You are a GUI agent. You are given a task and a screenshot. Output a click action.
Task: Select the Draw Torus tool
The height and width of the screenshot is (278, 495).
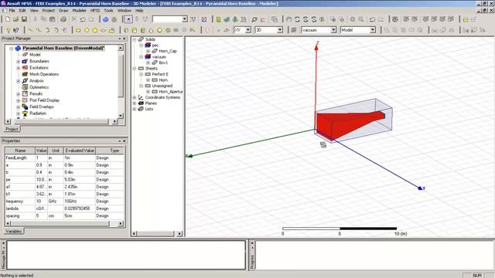click(x=168, y=30)
